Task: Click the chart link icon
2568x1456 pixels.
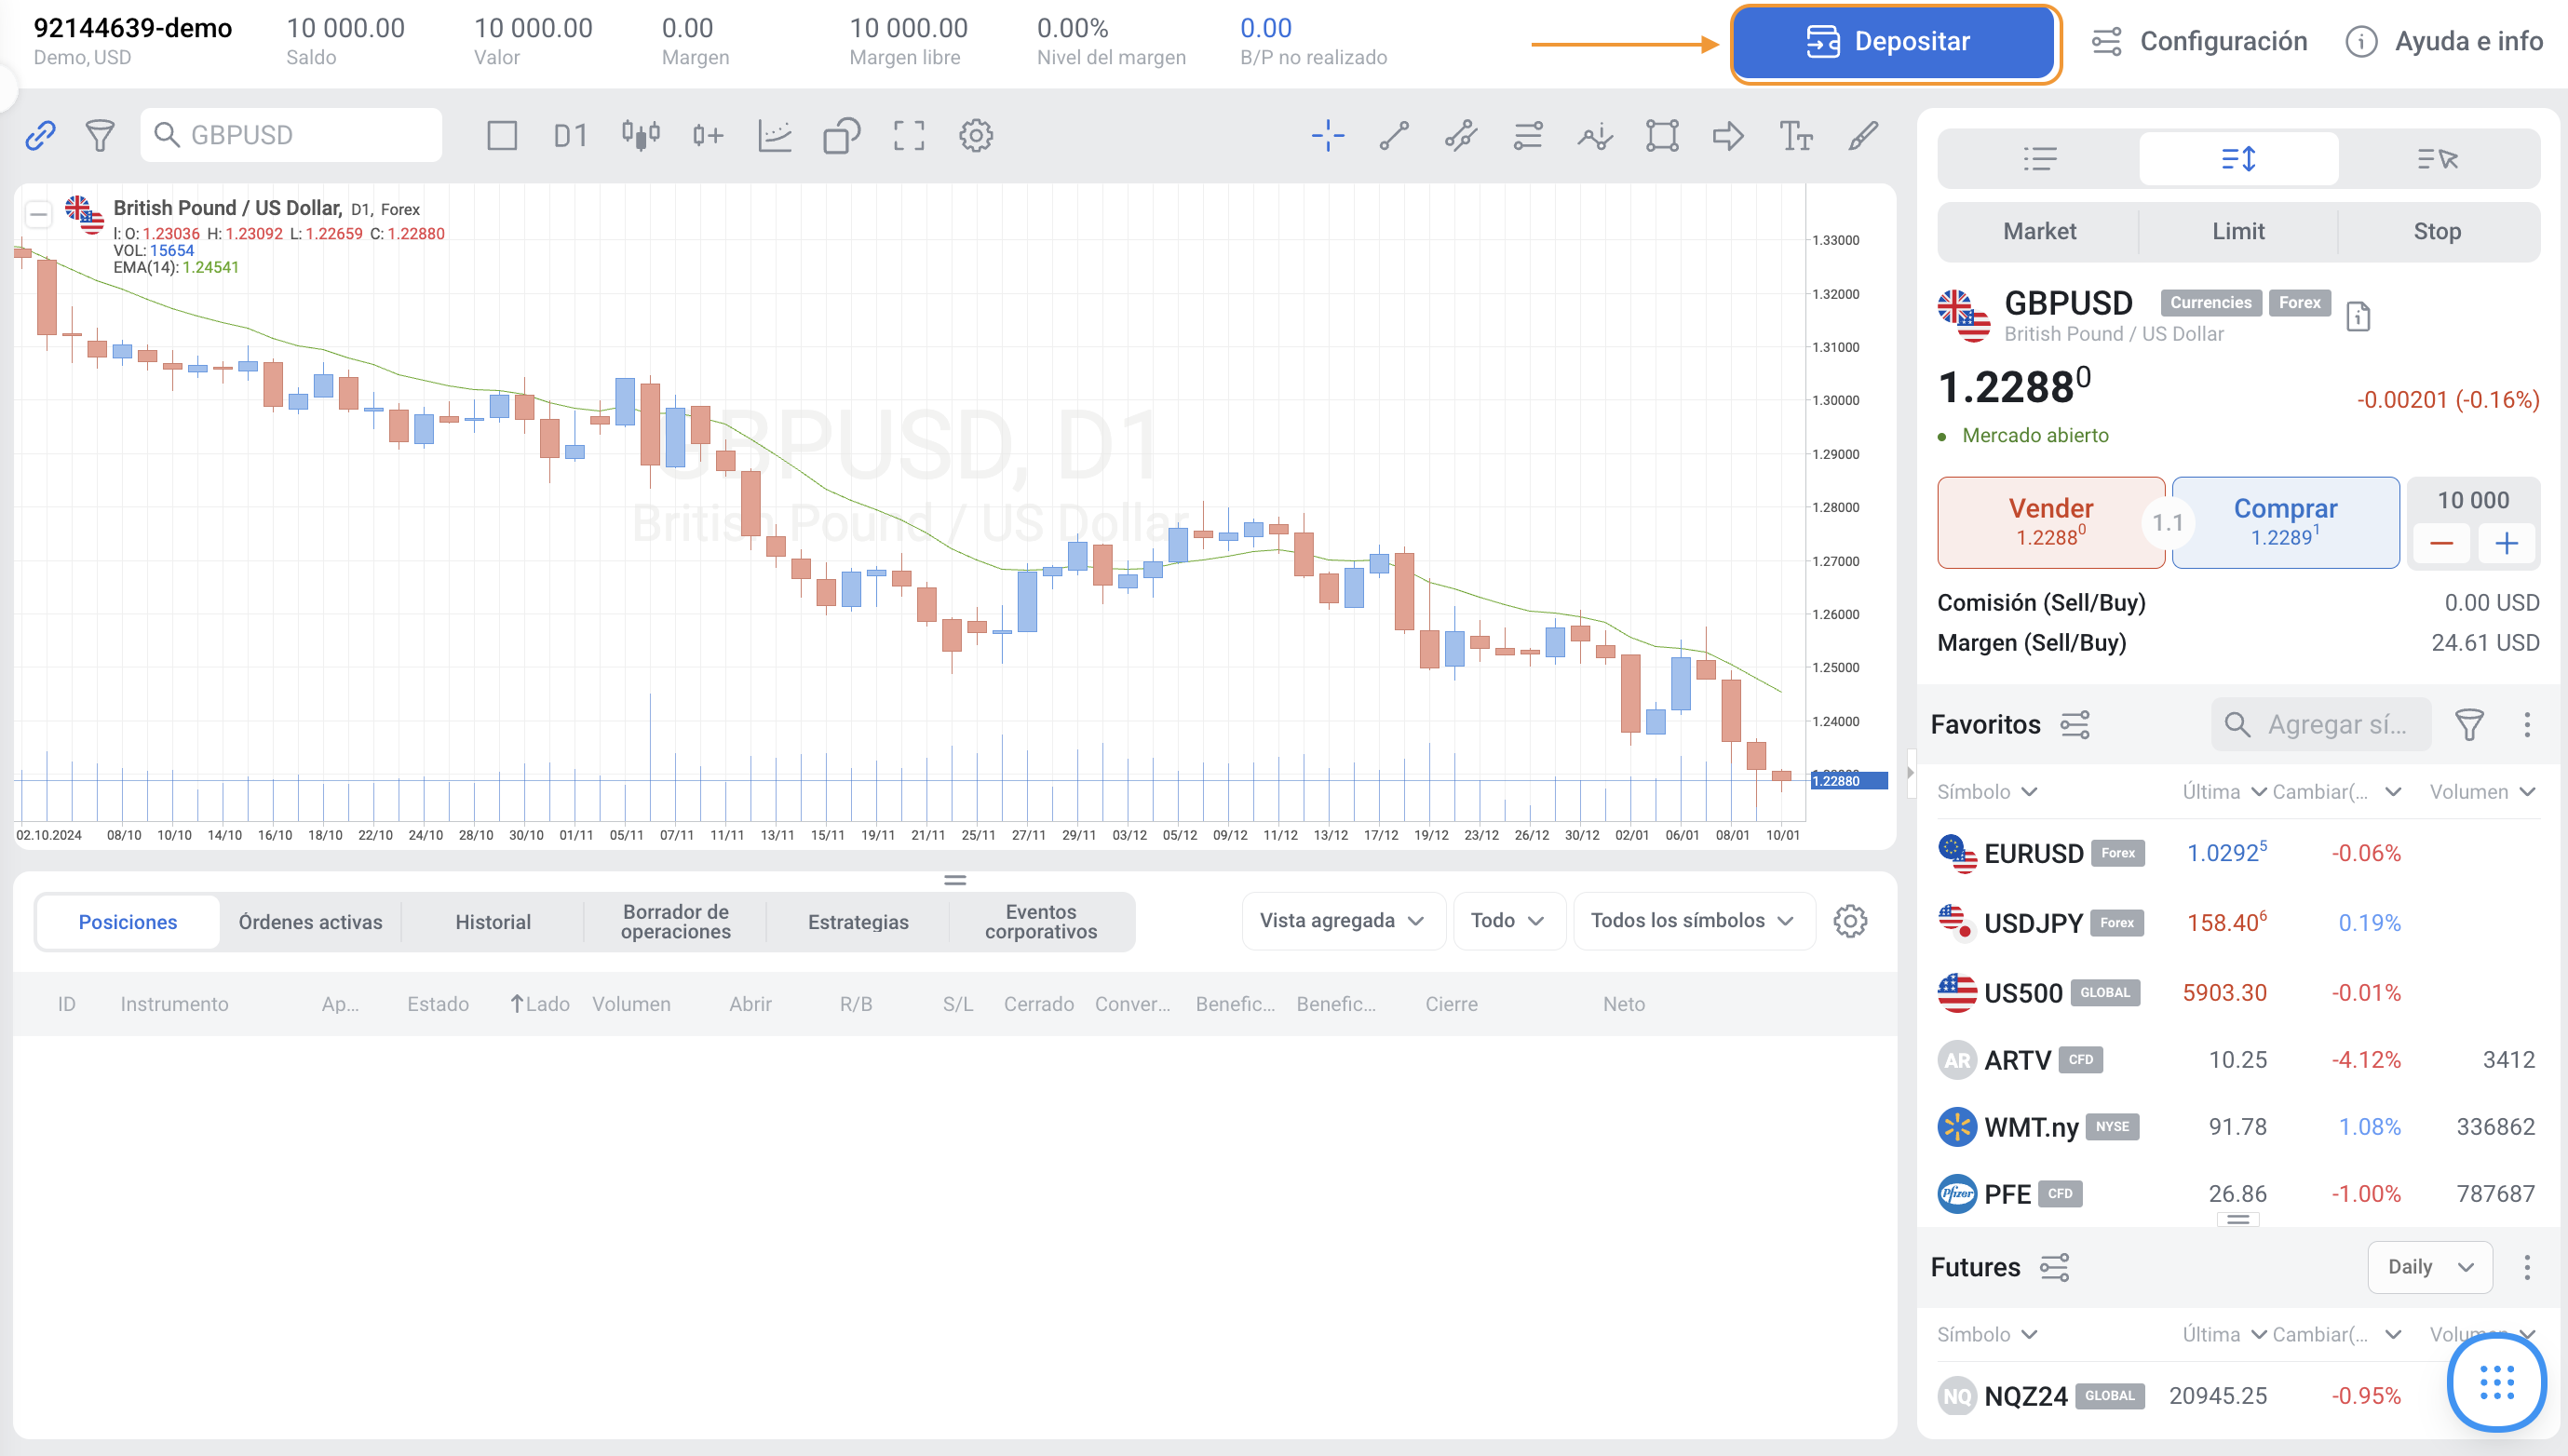Action: [x=40, y=135]
